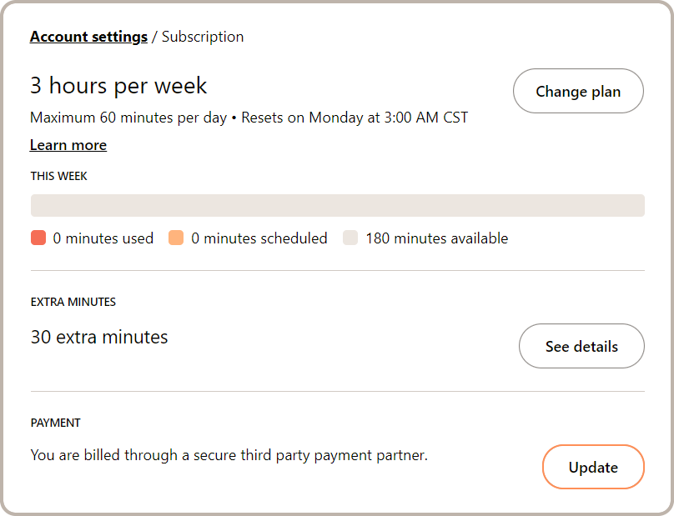Screen dimensions: 674x516
Task: Click the 0 minutes scheduled label
Action: (x=259, y=238)
